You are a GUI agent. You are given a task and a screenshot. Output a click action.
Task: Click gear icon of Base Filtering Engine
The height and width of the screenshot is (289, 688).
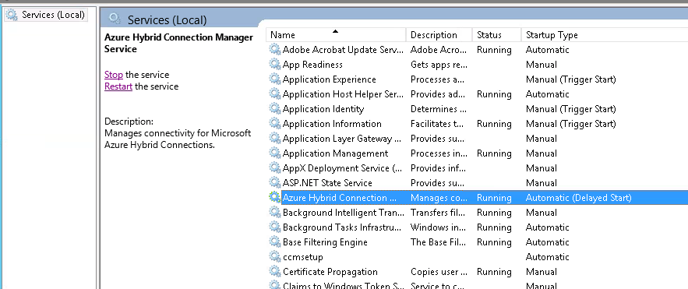(x=275, y=242)
